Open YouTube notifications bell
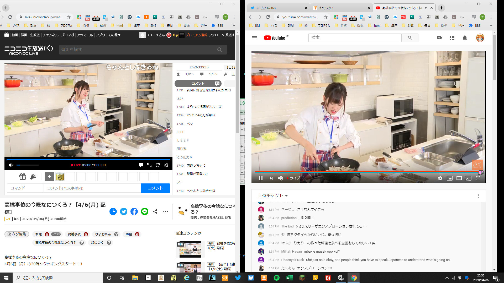Viewport: 504px width, 283px height. coord(465,38)
